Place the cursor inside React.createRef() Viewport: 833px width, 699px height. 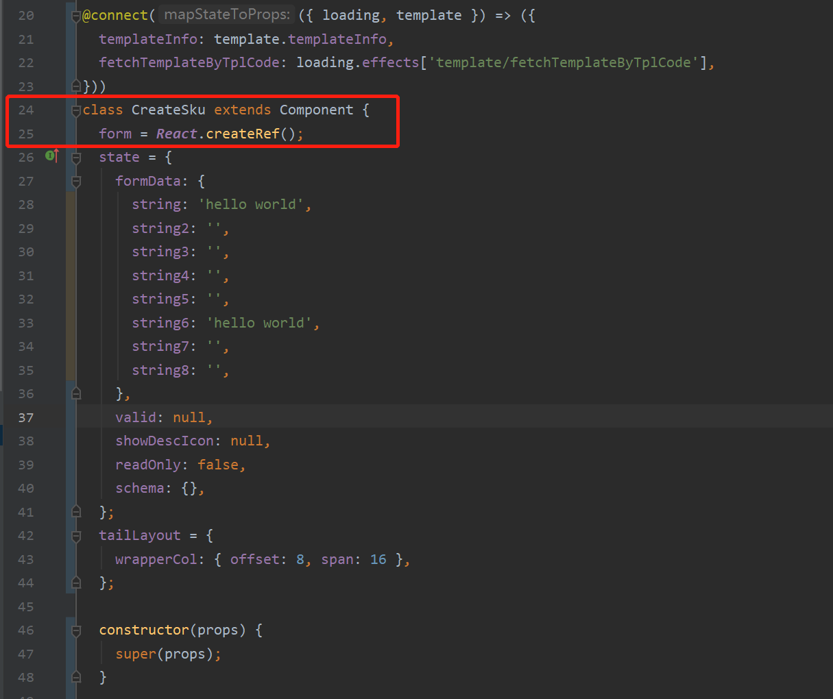(243, 133)
